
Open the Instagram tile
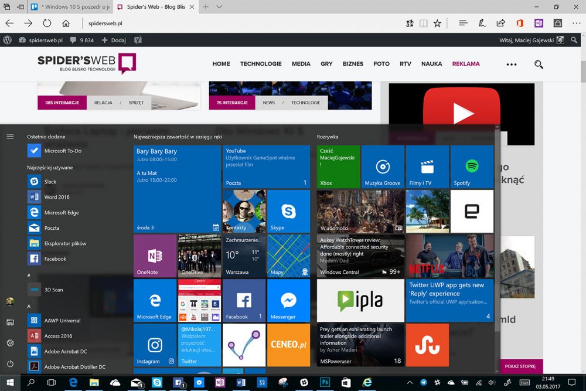pos(155,345)
